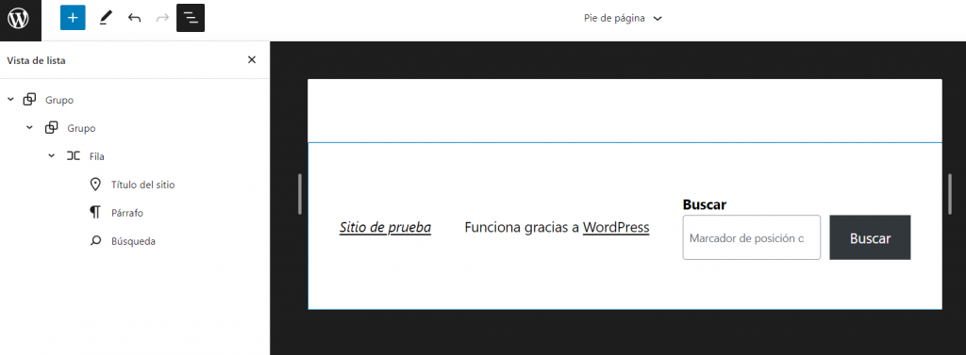The width and height of the screenshot is (966, 355).
Task: Select the nested Grupo label in the list
Action: point(81,128)
